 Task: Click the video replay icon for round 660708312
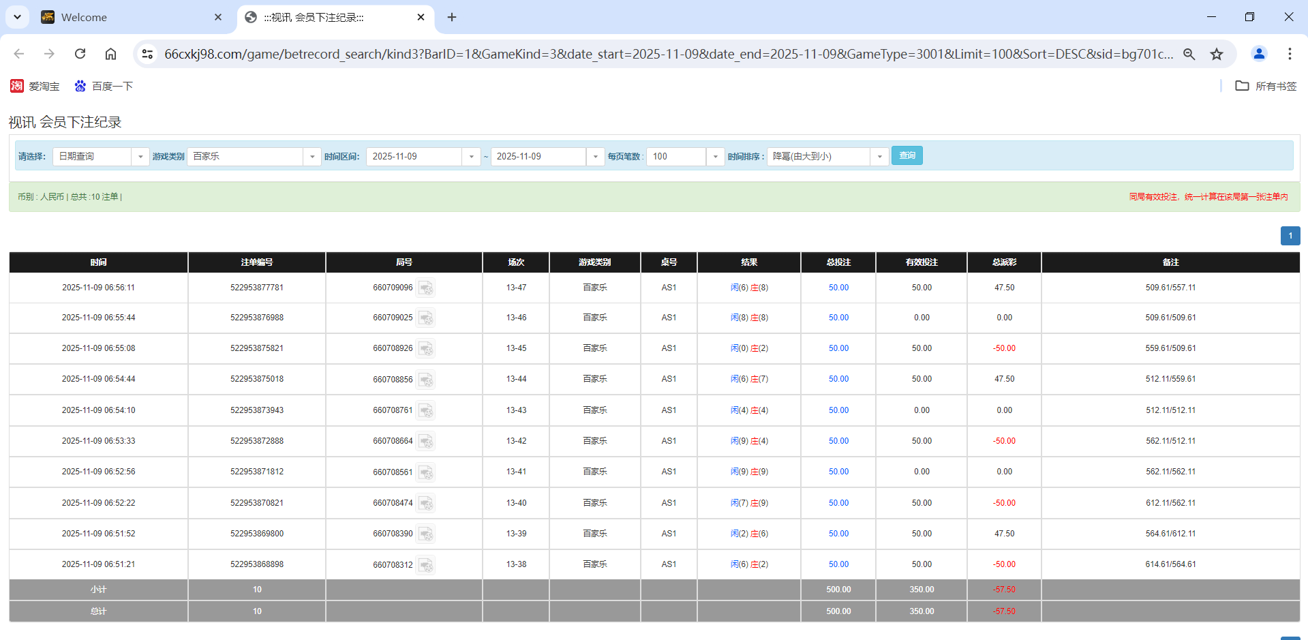tap(426, 565)
